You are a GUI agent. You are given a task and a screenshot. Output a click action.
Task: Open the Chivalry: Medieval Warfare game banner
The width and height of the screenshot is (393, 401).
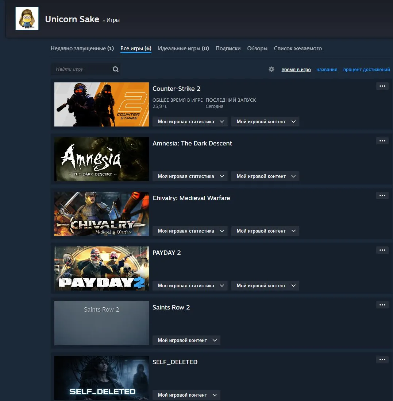[101, 214]
